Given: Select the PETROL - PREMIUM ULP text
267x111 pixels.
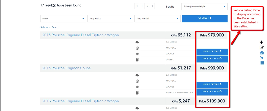Looking at the screenshot, I should click(x=179, y=93).
